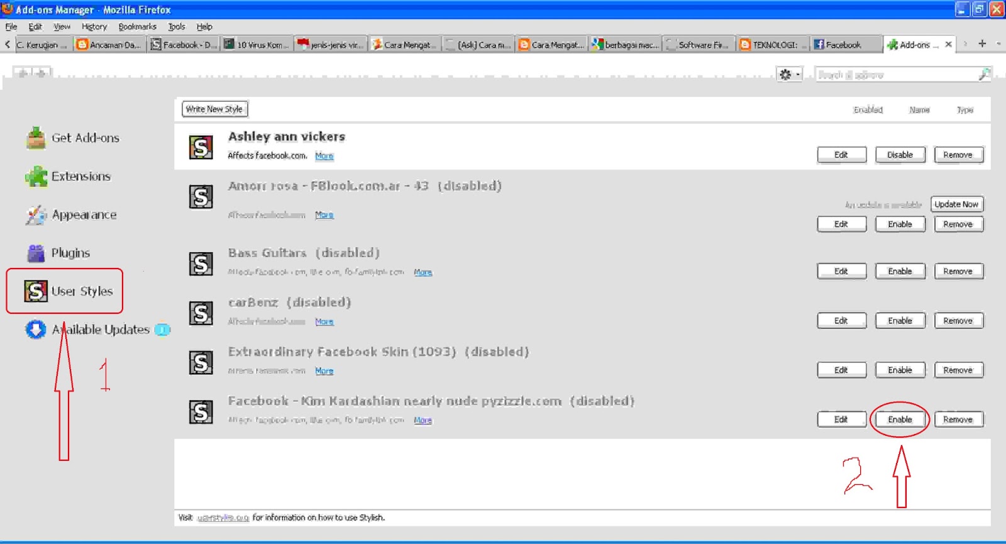Open the History menu
1006x544 pixels.
click(94, 26)
